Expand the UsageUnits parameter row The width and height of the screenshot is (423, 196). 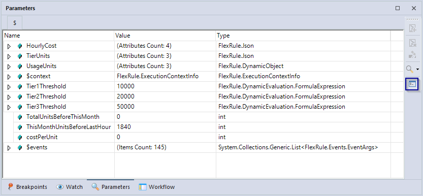click(9, 67)
